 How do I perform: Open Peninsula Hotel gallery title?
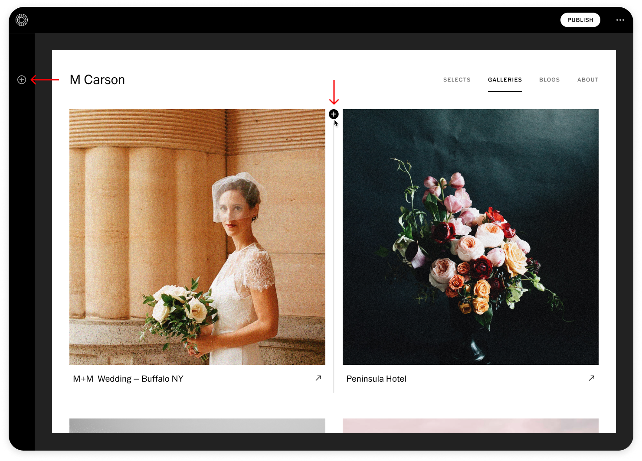click(376, 379)
